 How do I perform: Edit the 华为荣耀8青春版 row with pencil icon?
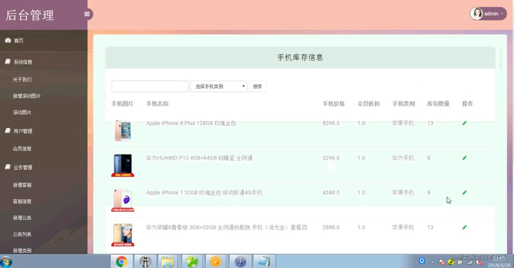point(464,227)
